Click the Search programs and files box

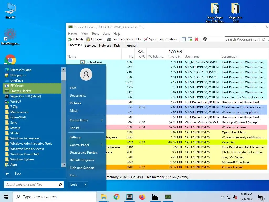(x=34, y=185)
